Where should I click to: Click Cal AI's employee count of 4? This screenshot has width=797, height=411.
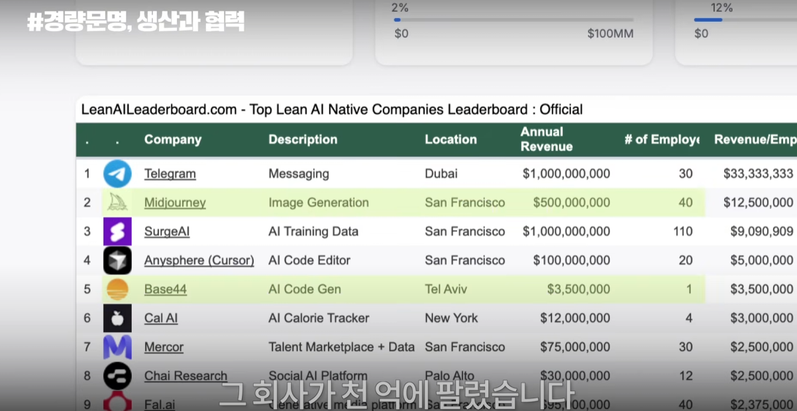[x=689, y=318]
